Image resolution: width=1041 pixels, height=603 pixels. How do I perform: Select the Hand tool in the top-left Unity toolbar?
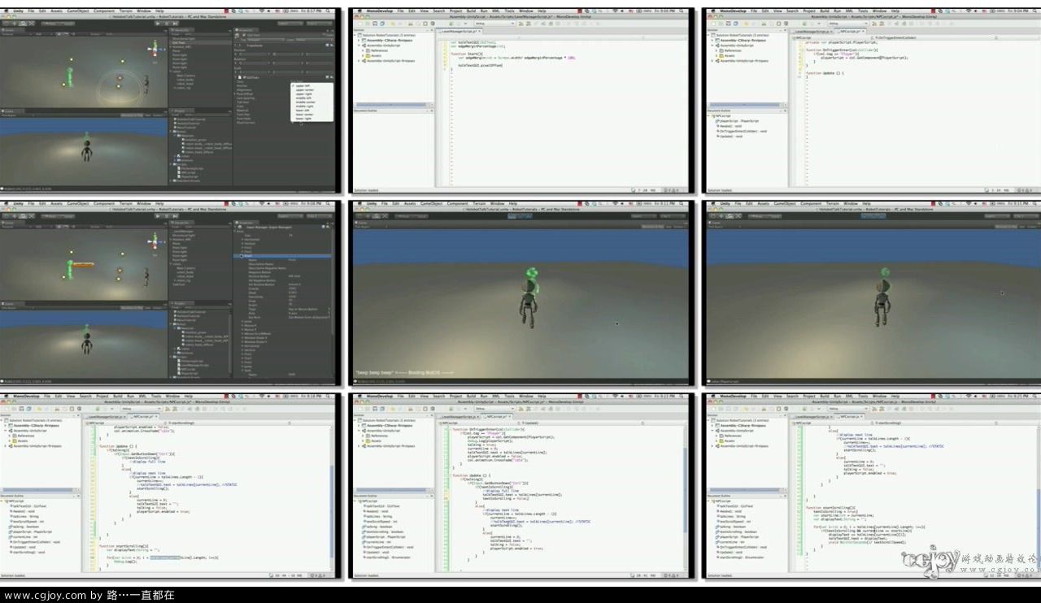[x=6, y=24]
